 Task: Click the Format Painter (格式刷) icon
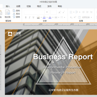[8, 12]
